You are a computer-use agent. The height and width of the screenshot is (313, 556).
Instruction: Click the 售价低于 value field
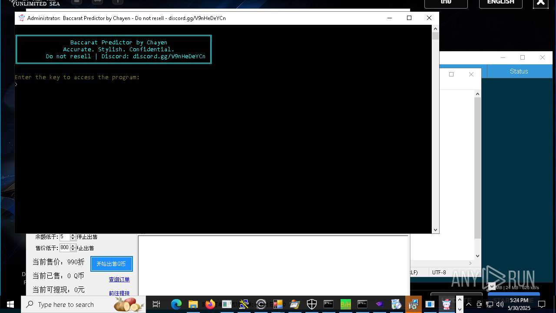pos(65,248)
